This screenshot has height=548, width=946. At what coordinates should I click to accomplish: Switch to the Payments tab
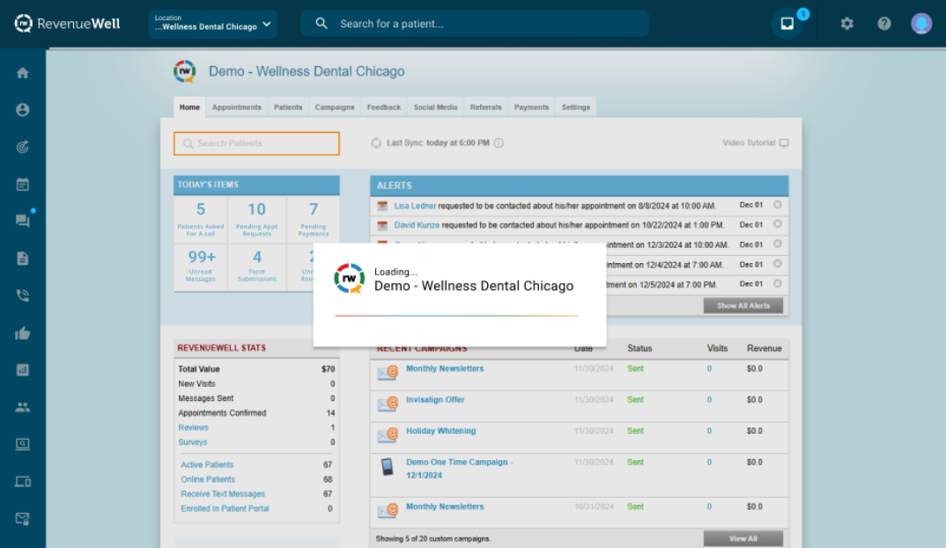[x=531, y=107]
